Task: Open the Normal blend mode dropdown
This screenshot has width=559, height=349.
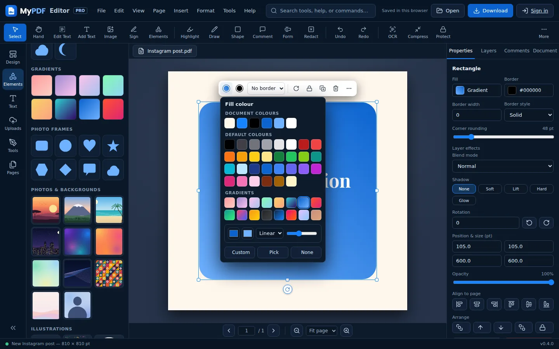Action: 503,166
